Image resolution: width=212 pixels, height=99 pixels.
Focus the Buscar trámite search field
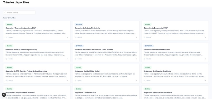pyautogui.click(x=19, y=13)
